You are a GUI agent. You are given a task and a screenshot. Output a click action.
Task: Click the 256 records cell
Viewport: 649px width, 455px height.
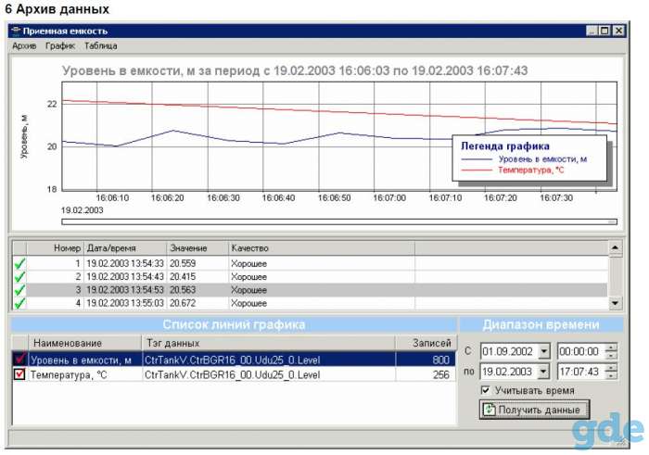(426, 374)
